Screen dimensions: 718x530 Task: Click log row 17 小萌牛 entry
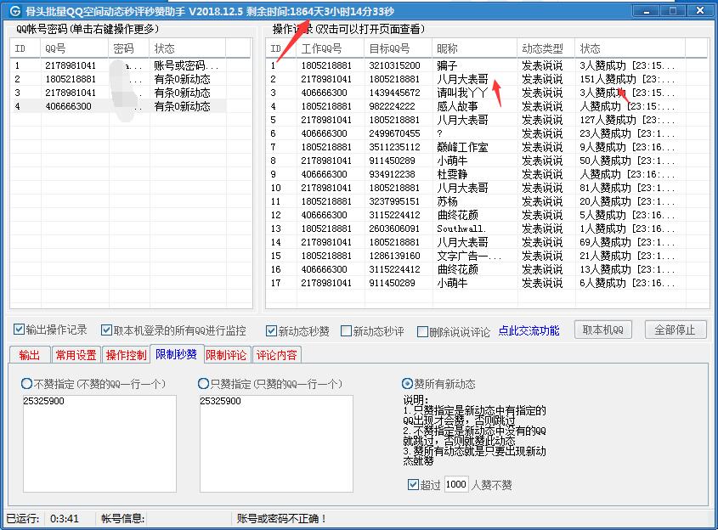pos(476,284)
